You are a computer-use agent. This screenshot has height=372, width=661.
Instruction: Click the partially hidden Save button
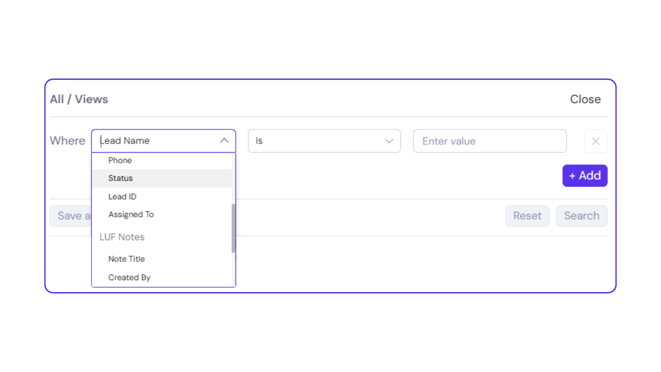[x=71, y=216]
